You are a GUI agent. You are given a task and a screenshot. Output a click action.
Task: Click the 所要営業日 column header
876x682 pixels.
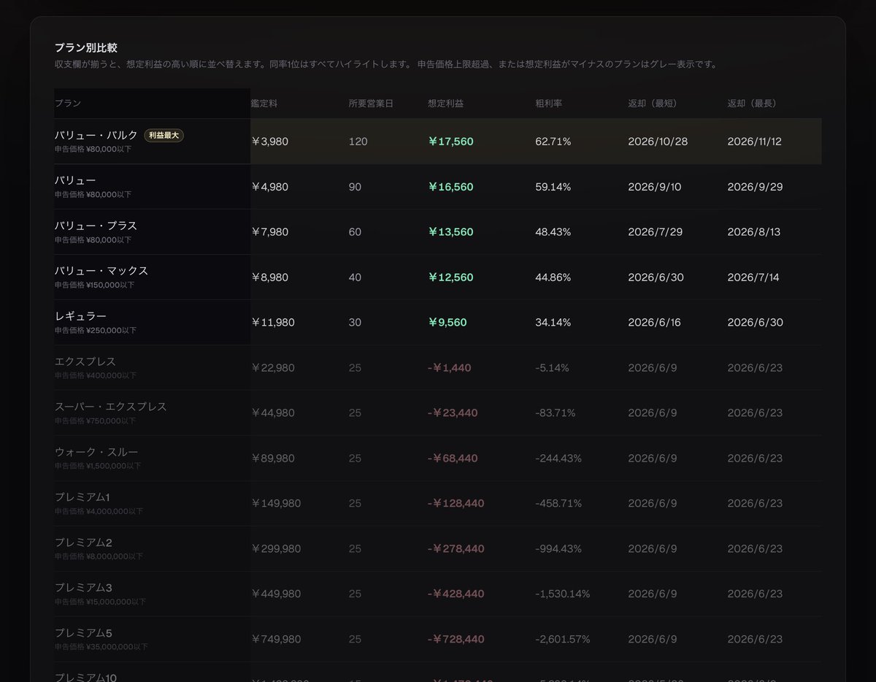(371, 104)
